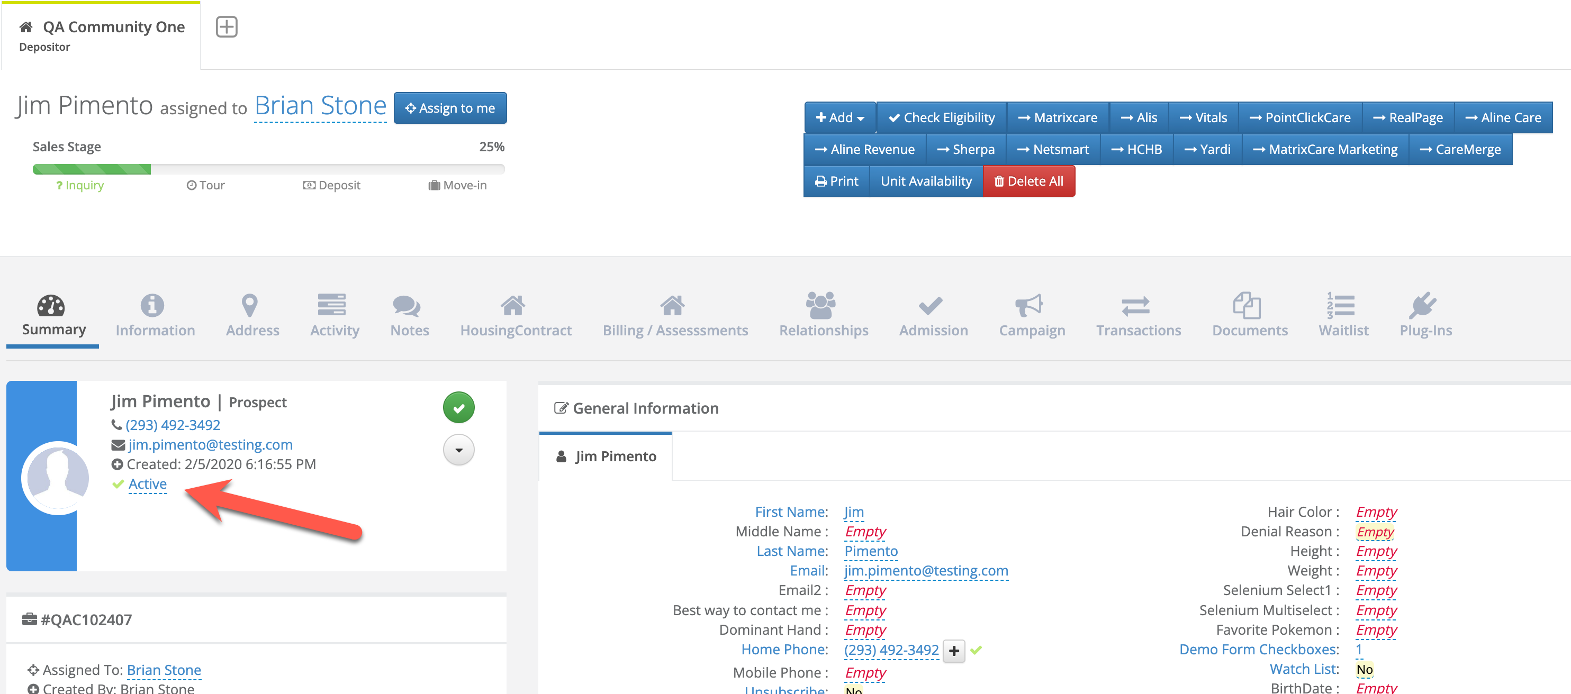1571x694 pixels.
Task: Click the Summary dashboard icon
Action: click(51, 305)
